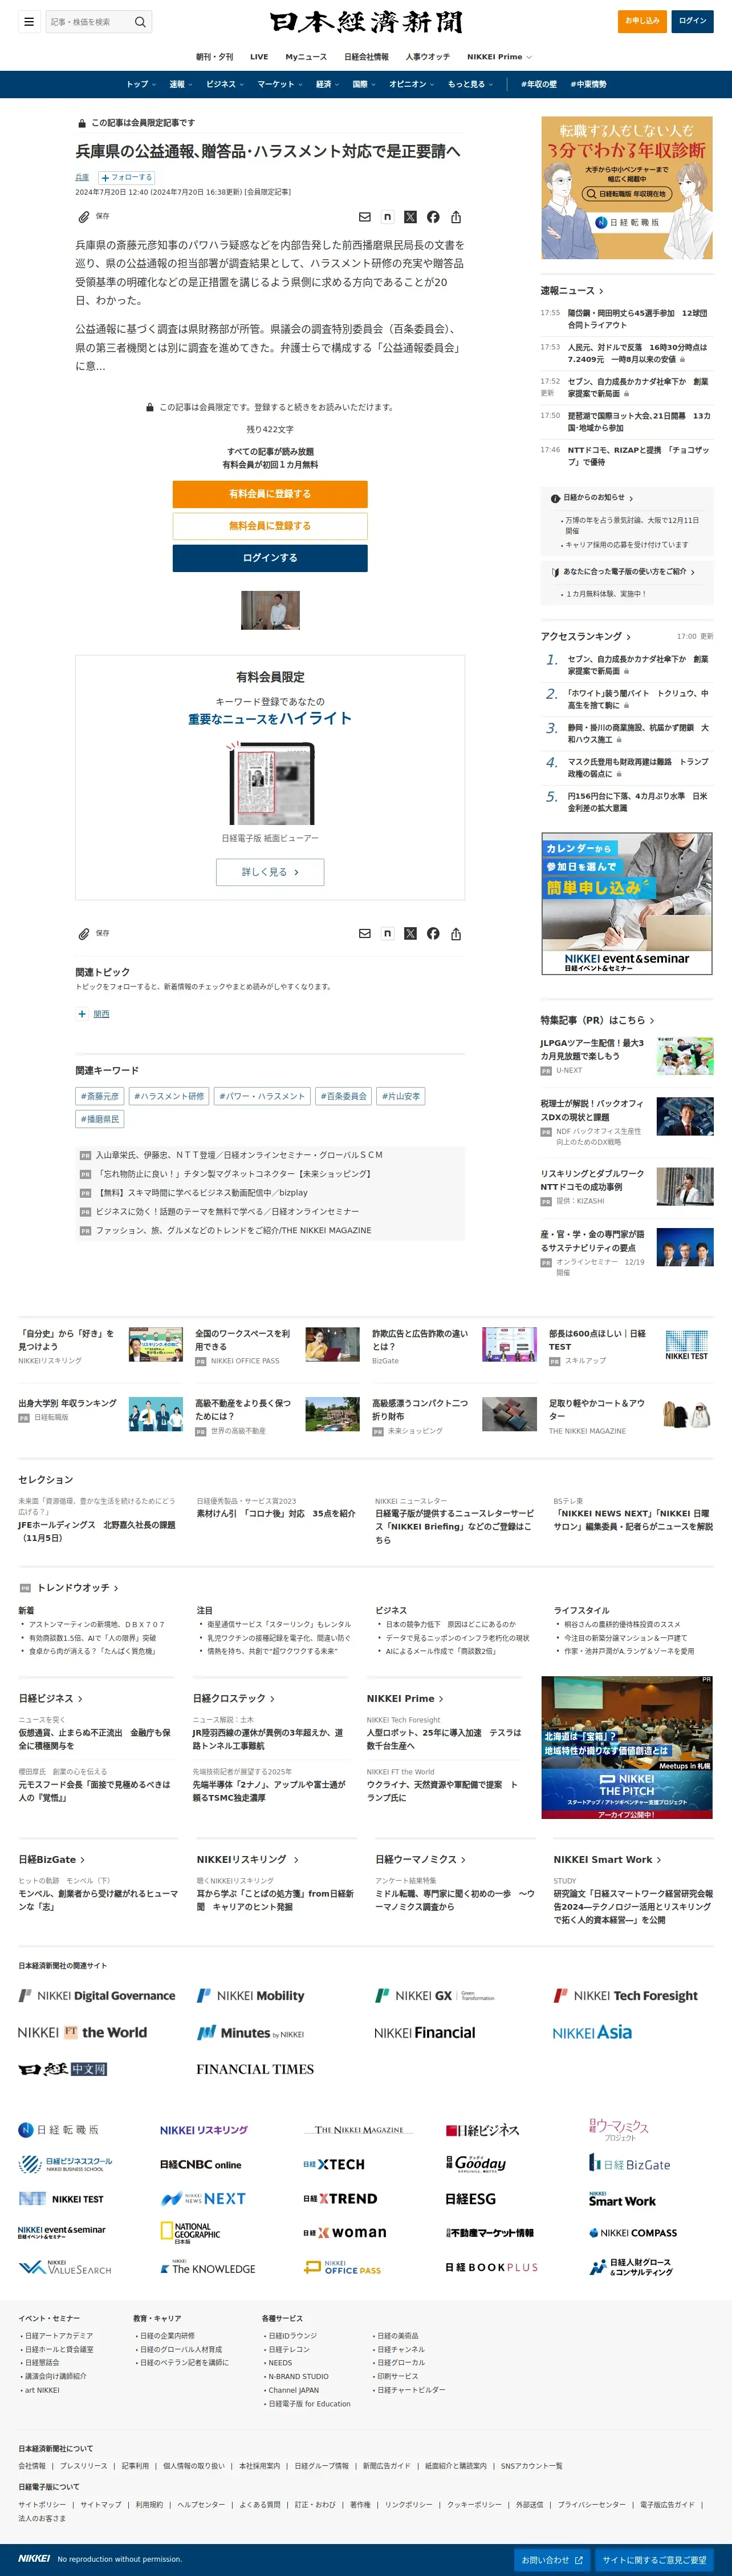Open the NIKKEI Tech Foresight logo
This screenshot has height=2576, width=732.
click(x=626, y=1996)
